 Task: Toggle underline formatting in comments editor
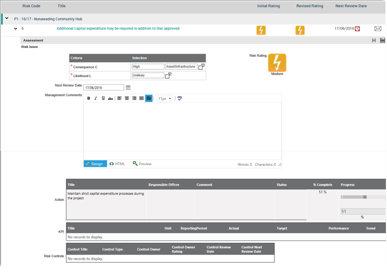103,99
